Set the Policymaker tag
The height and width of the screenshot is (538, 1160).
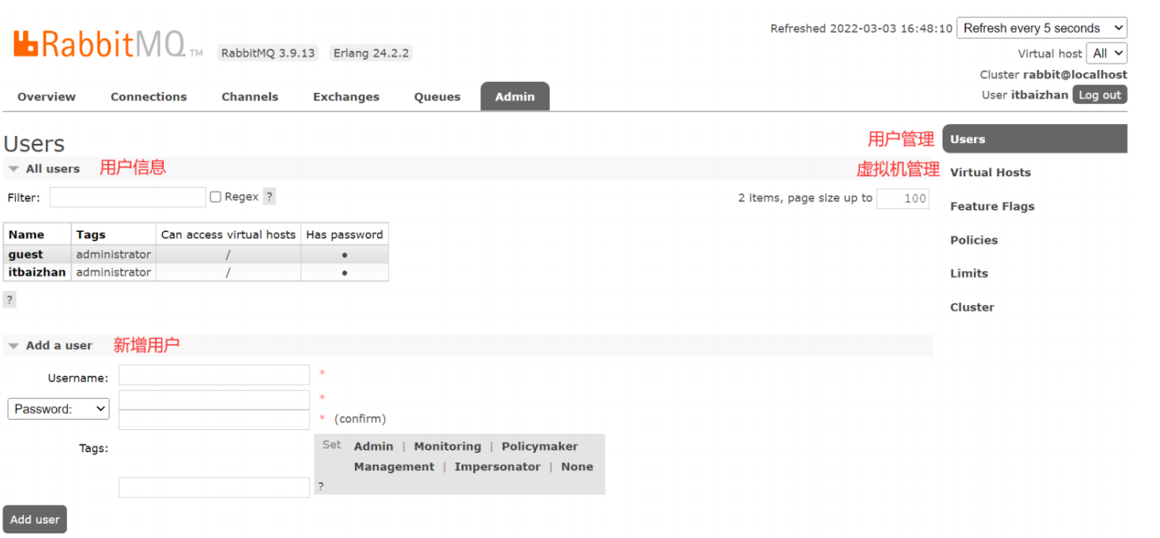(x=539, y=447)
